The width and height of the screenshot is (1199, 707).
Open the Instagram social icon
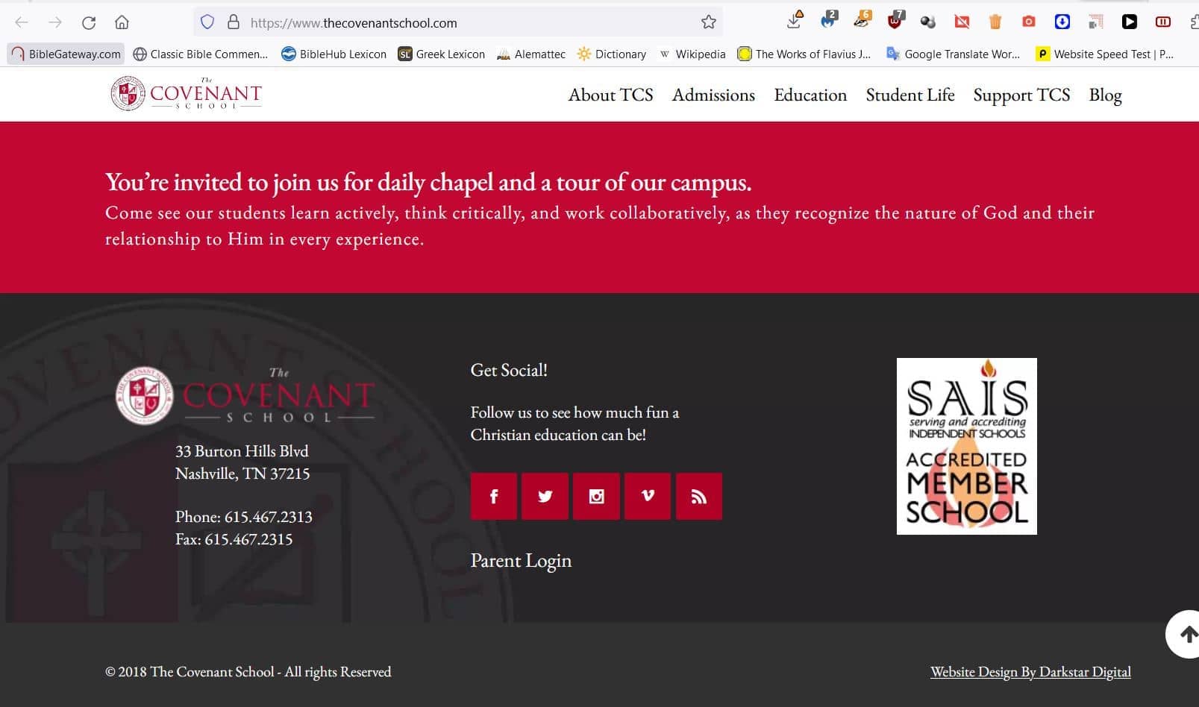click(596, 496)
